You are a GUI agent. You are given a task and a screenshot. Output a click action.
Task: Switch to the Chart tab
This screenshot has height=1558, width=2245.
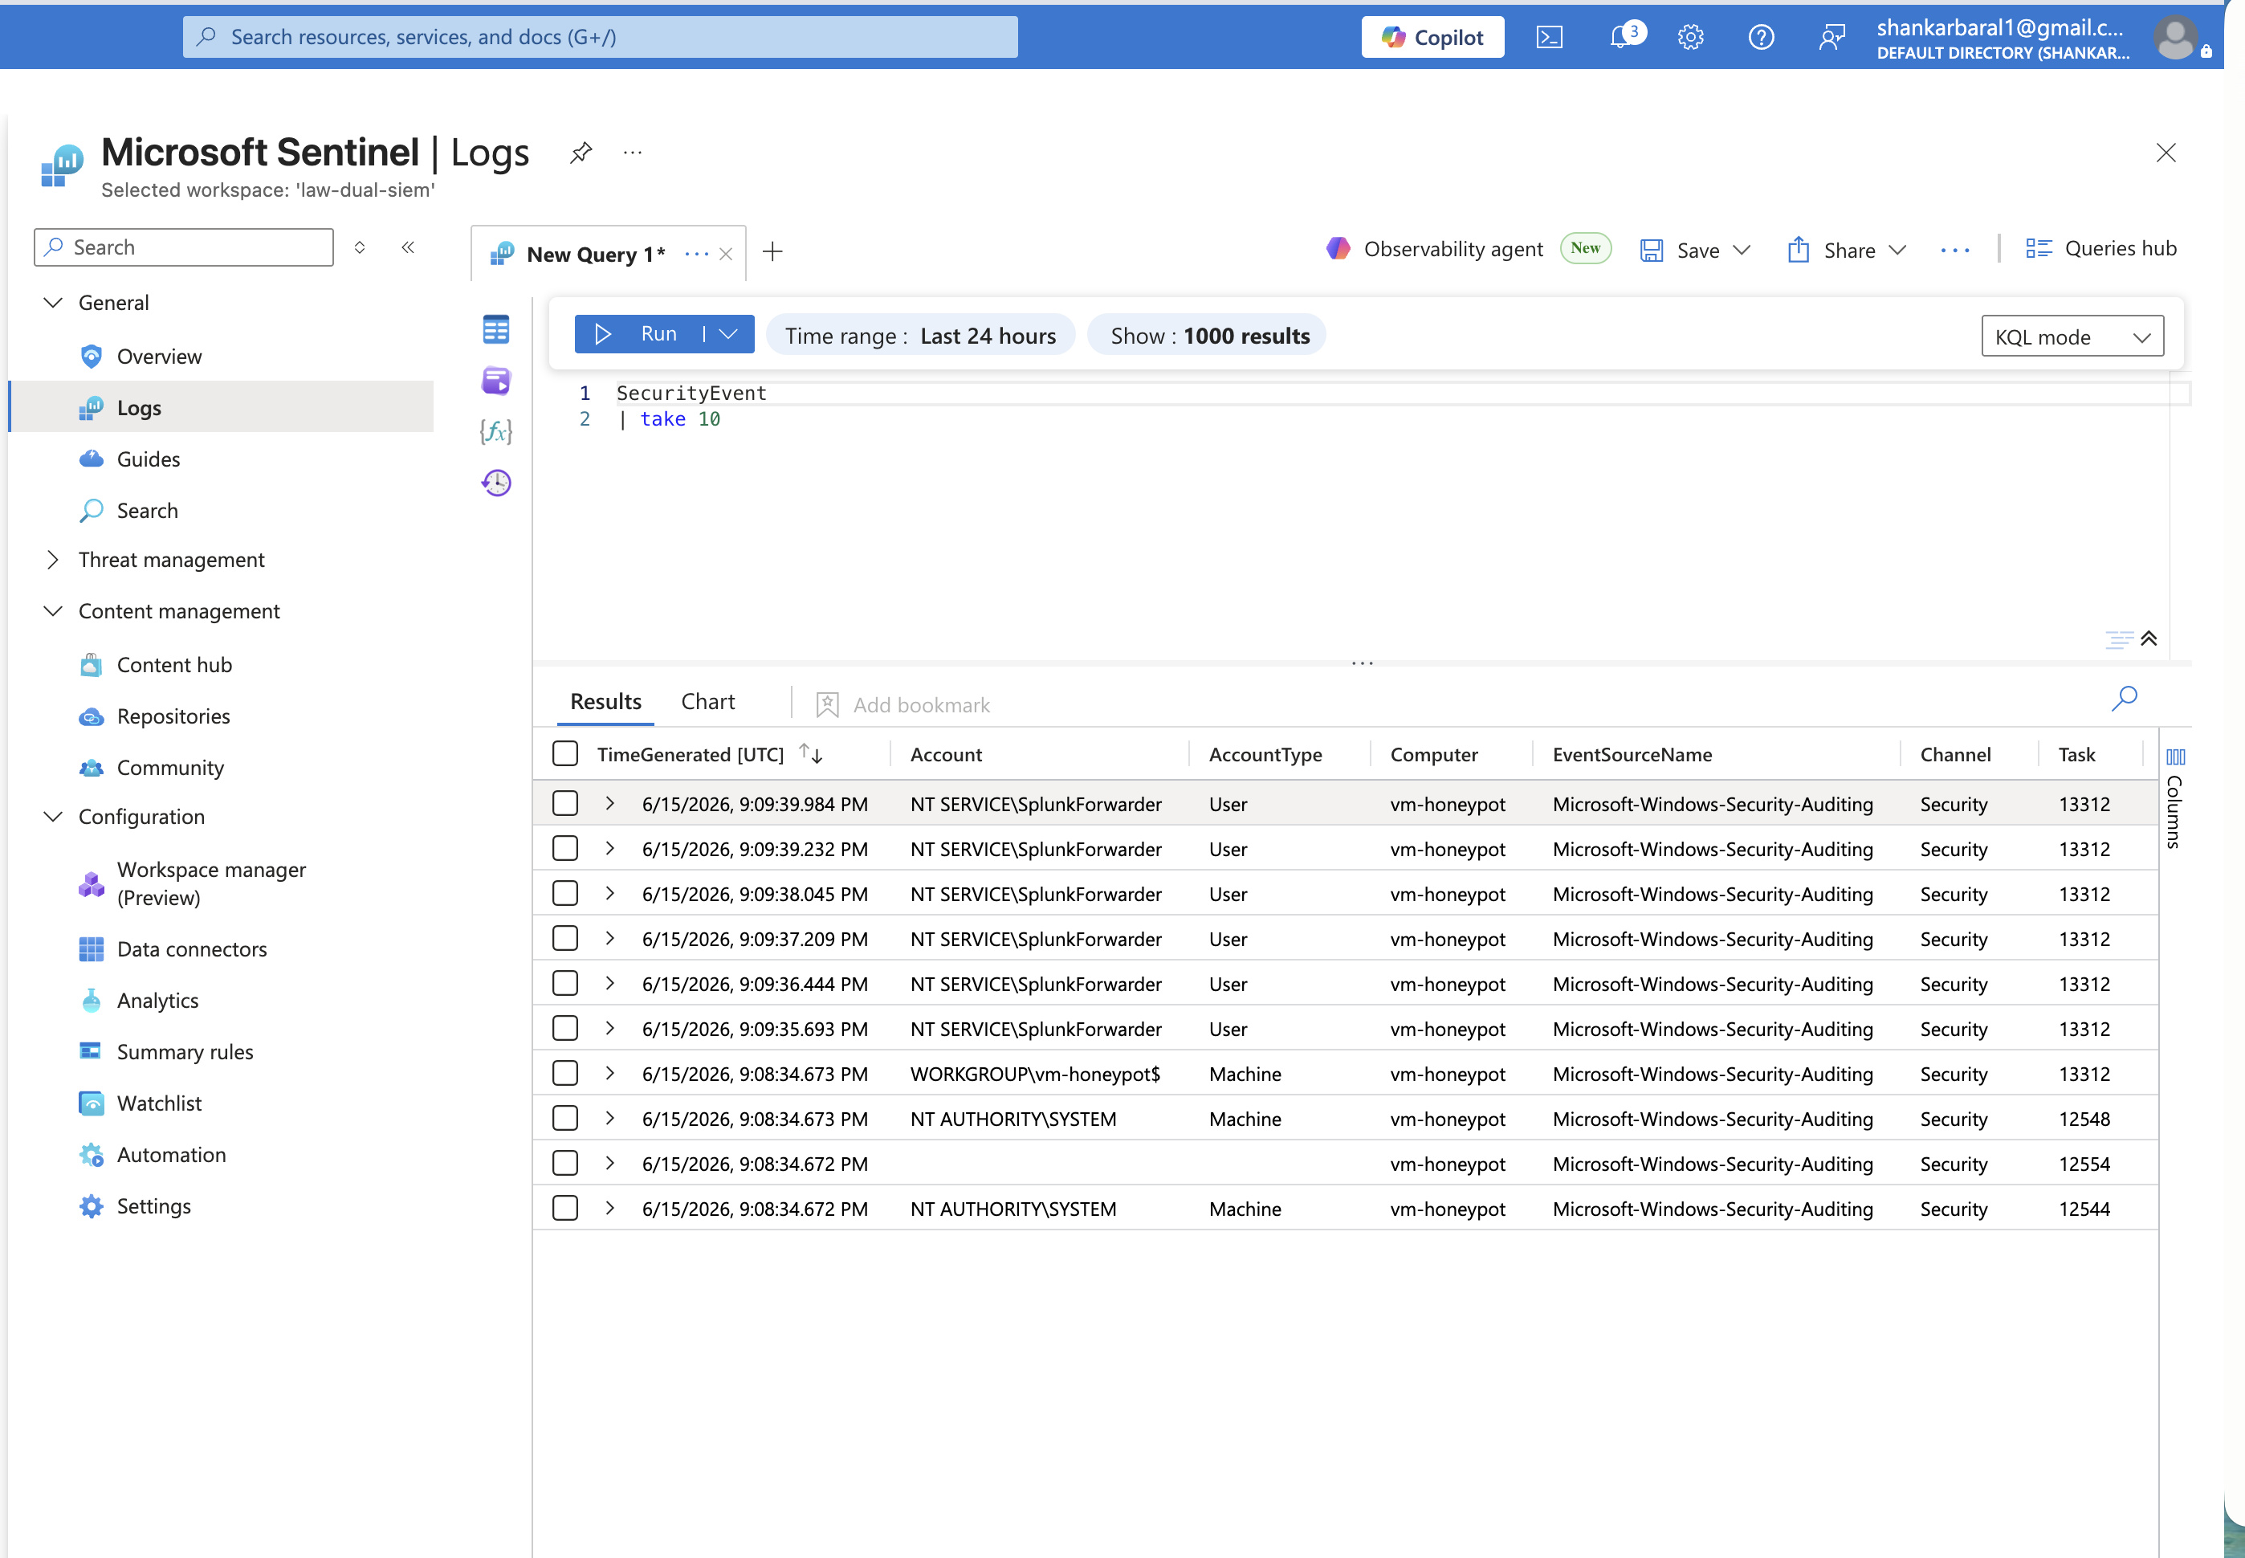707,702
